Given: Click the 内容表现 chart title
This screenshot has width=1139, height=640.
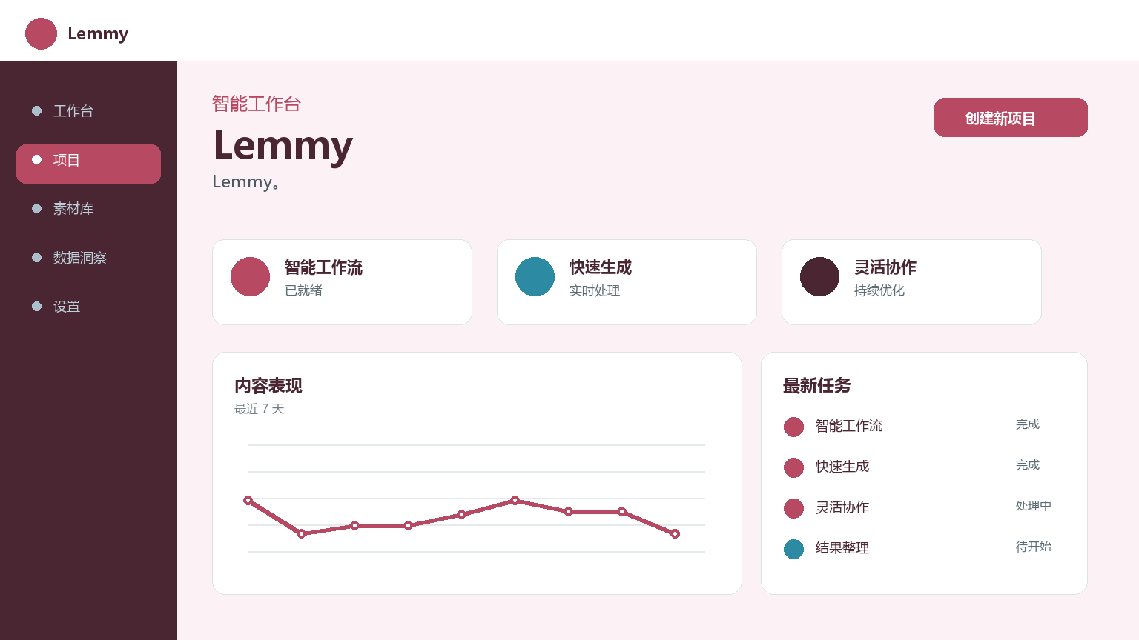Looking at the screenshot, I should click(268, 386).
